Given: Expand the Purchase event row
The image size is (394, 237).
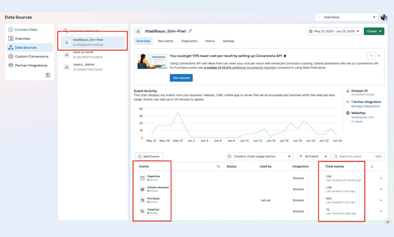Looking at the screenshot, I should click(381, 200).
